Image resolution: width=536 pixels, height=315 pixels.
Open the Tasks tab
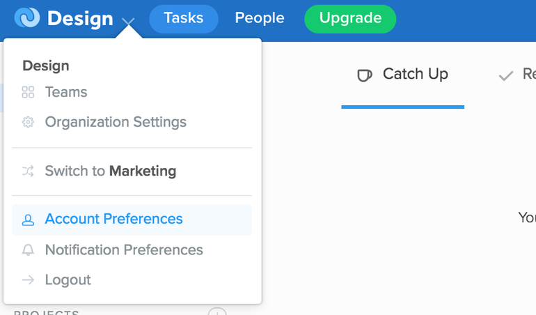point(184,19)
